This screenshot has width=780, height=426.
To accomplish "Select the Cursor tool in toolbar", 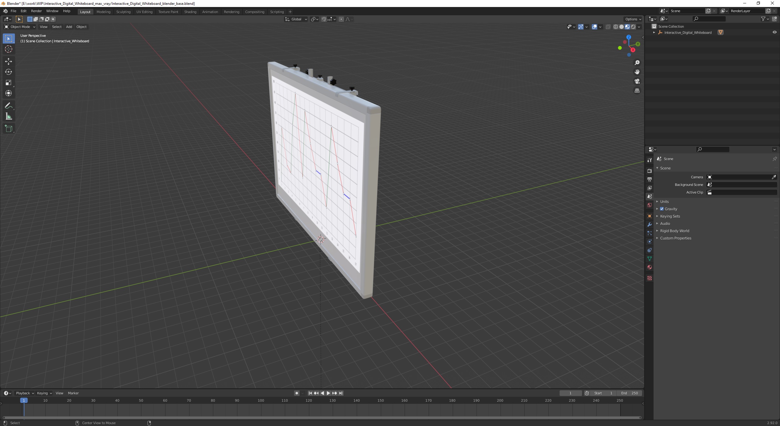I will [x=8, y=49].
